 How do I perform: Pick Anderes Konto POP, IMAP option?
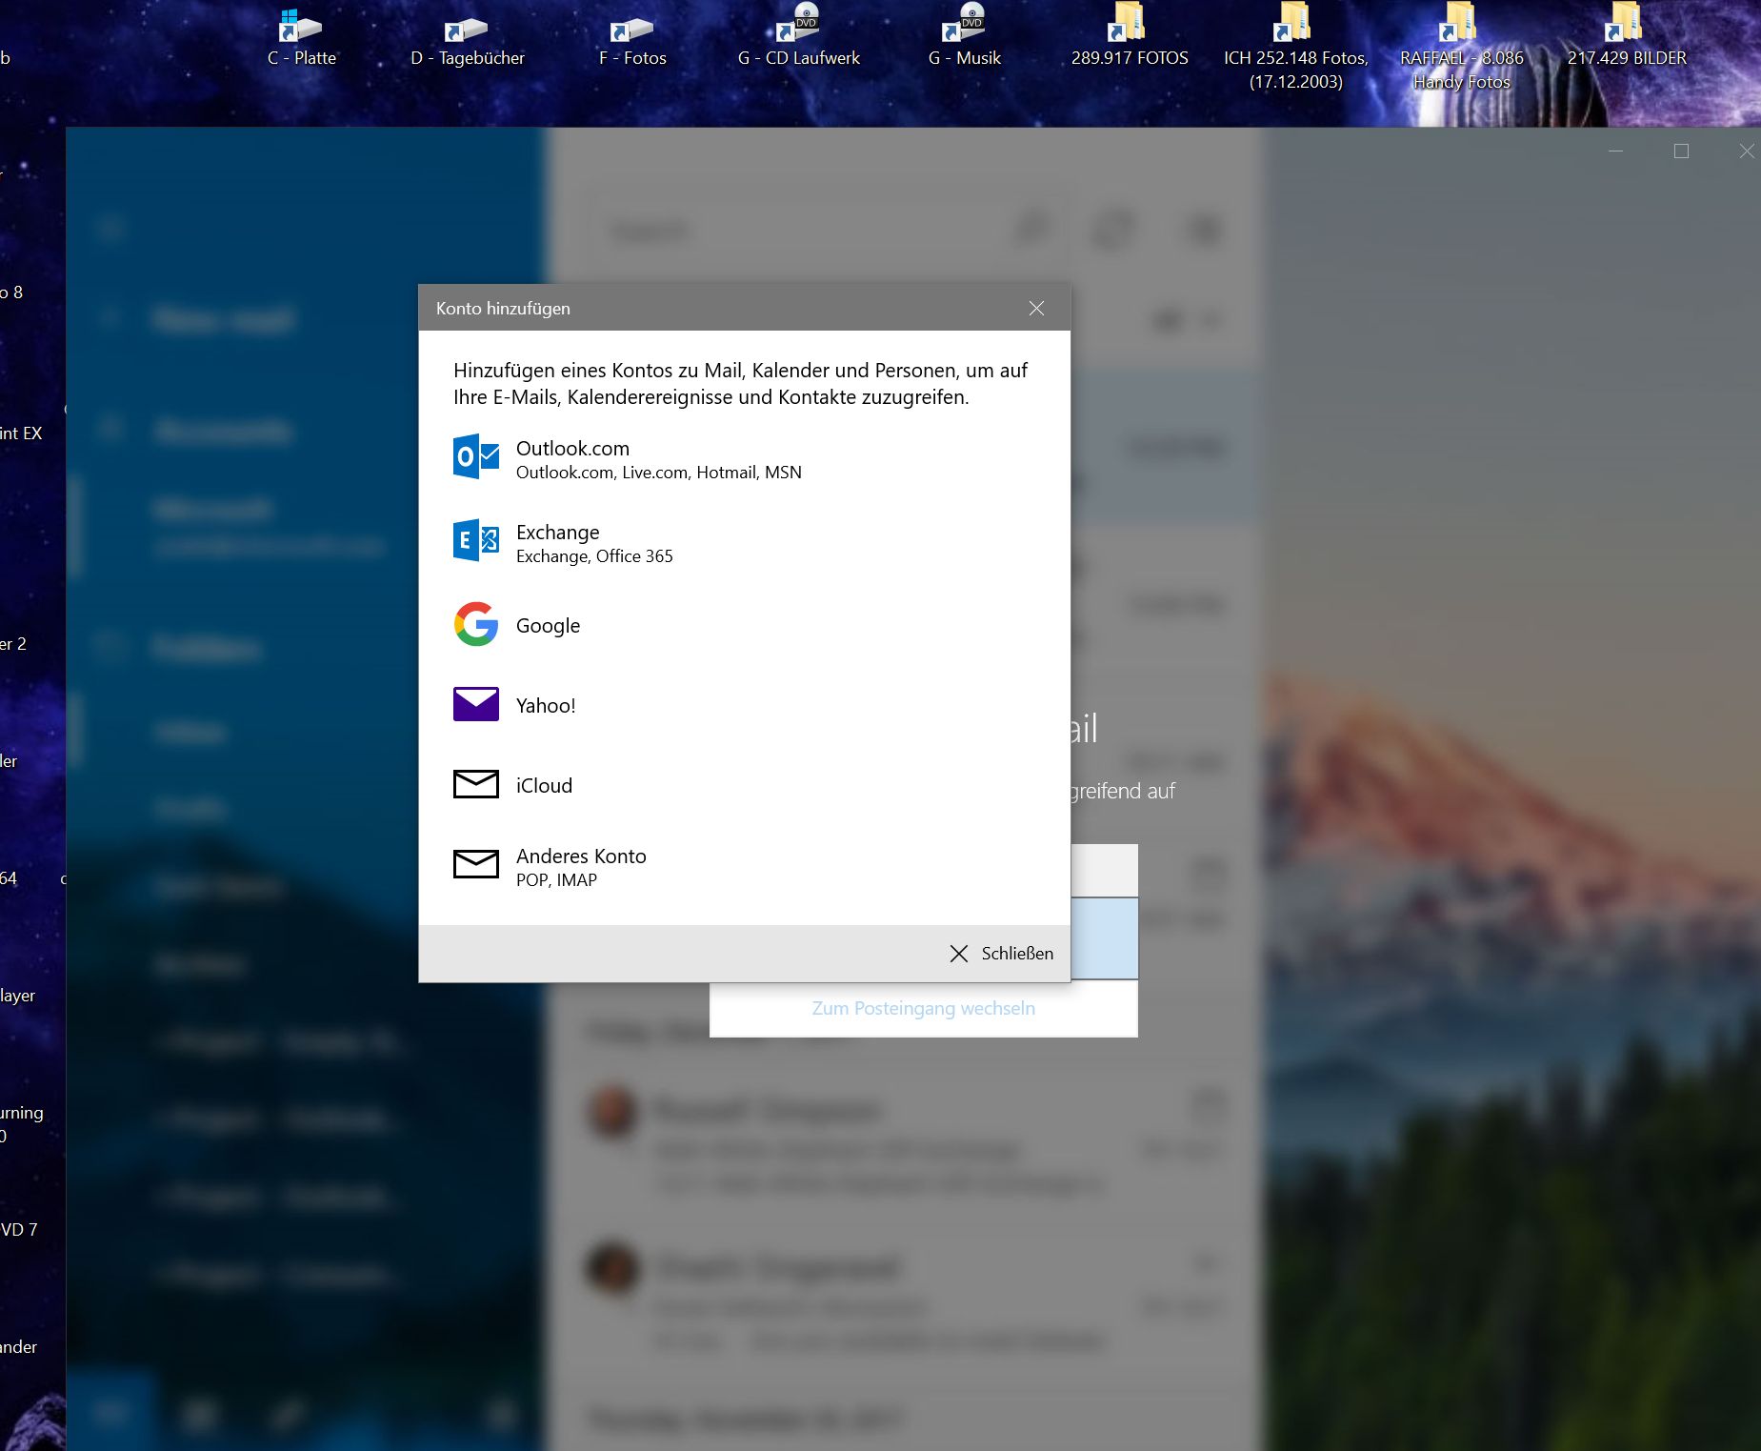click(745, 866)
